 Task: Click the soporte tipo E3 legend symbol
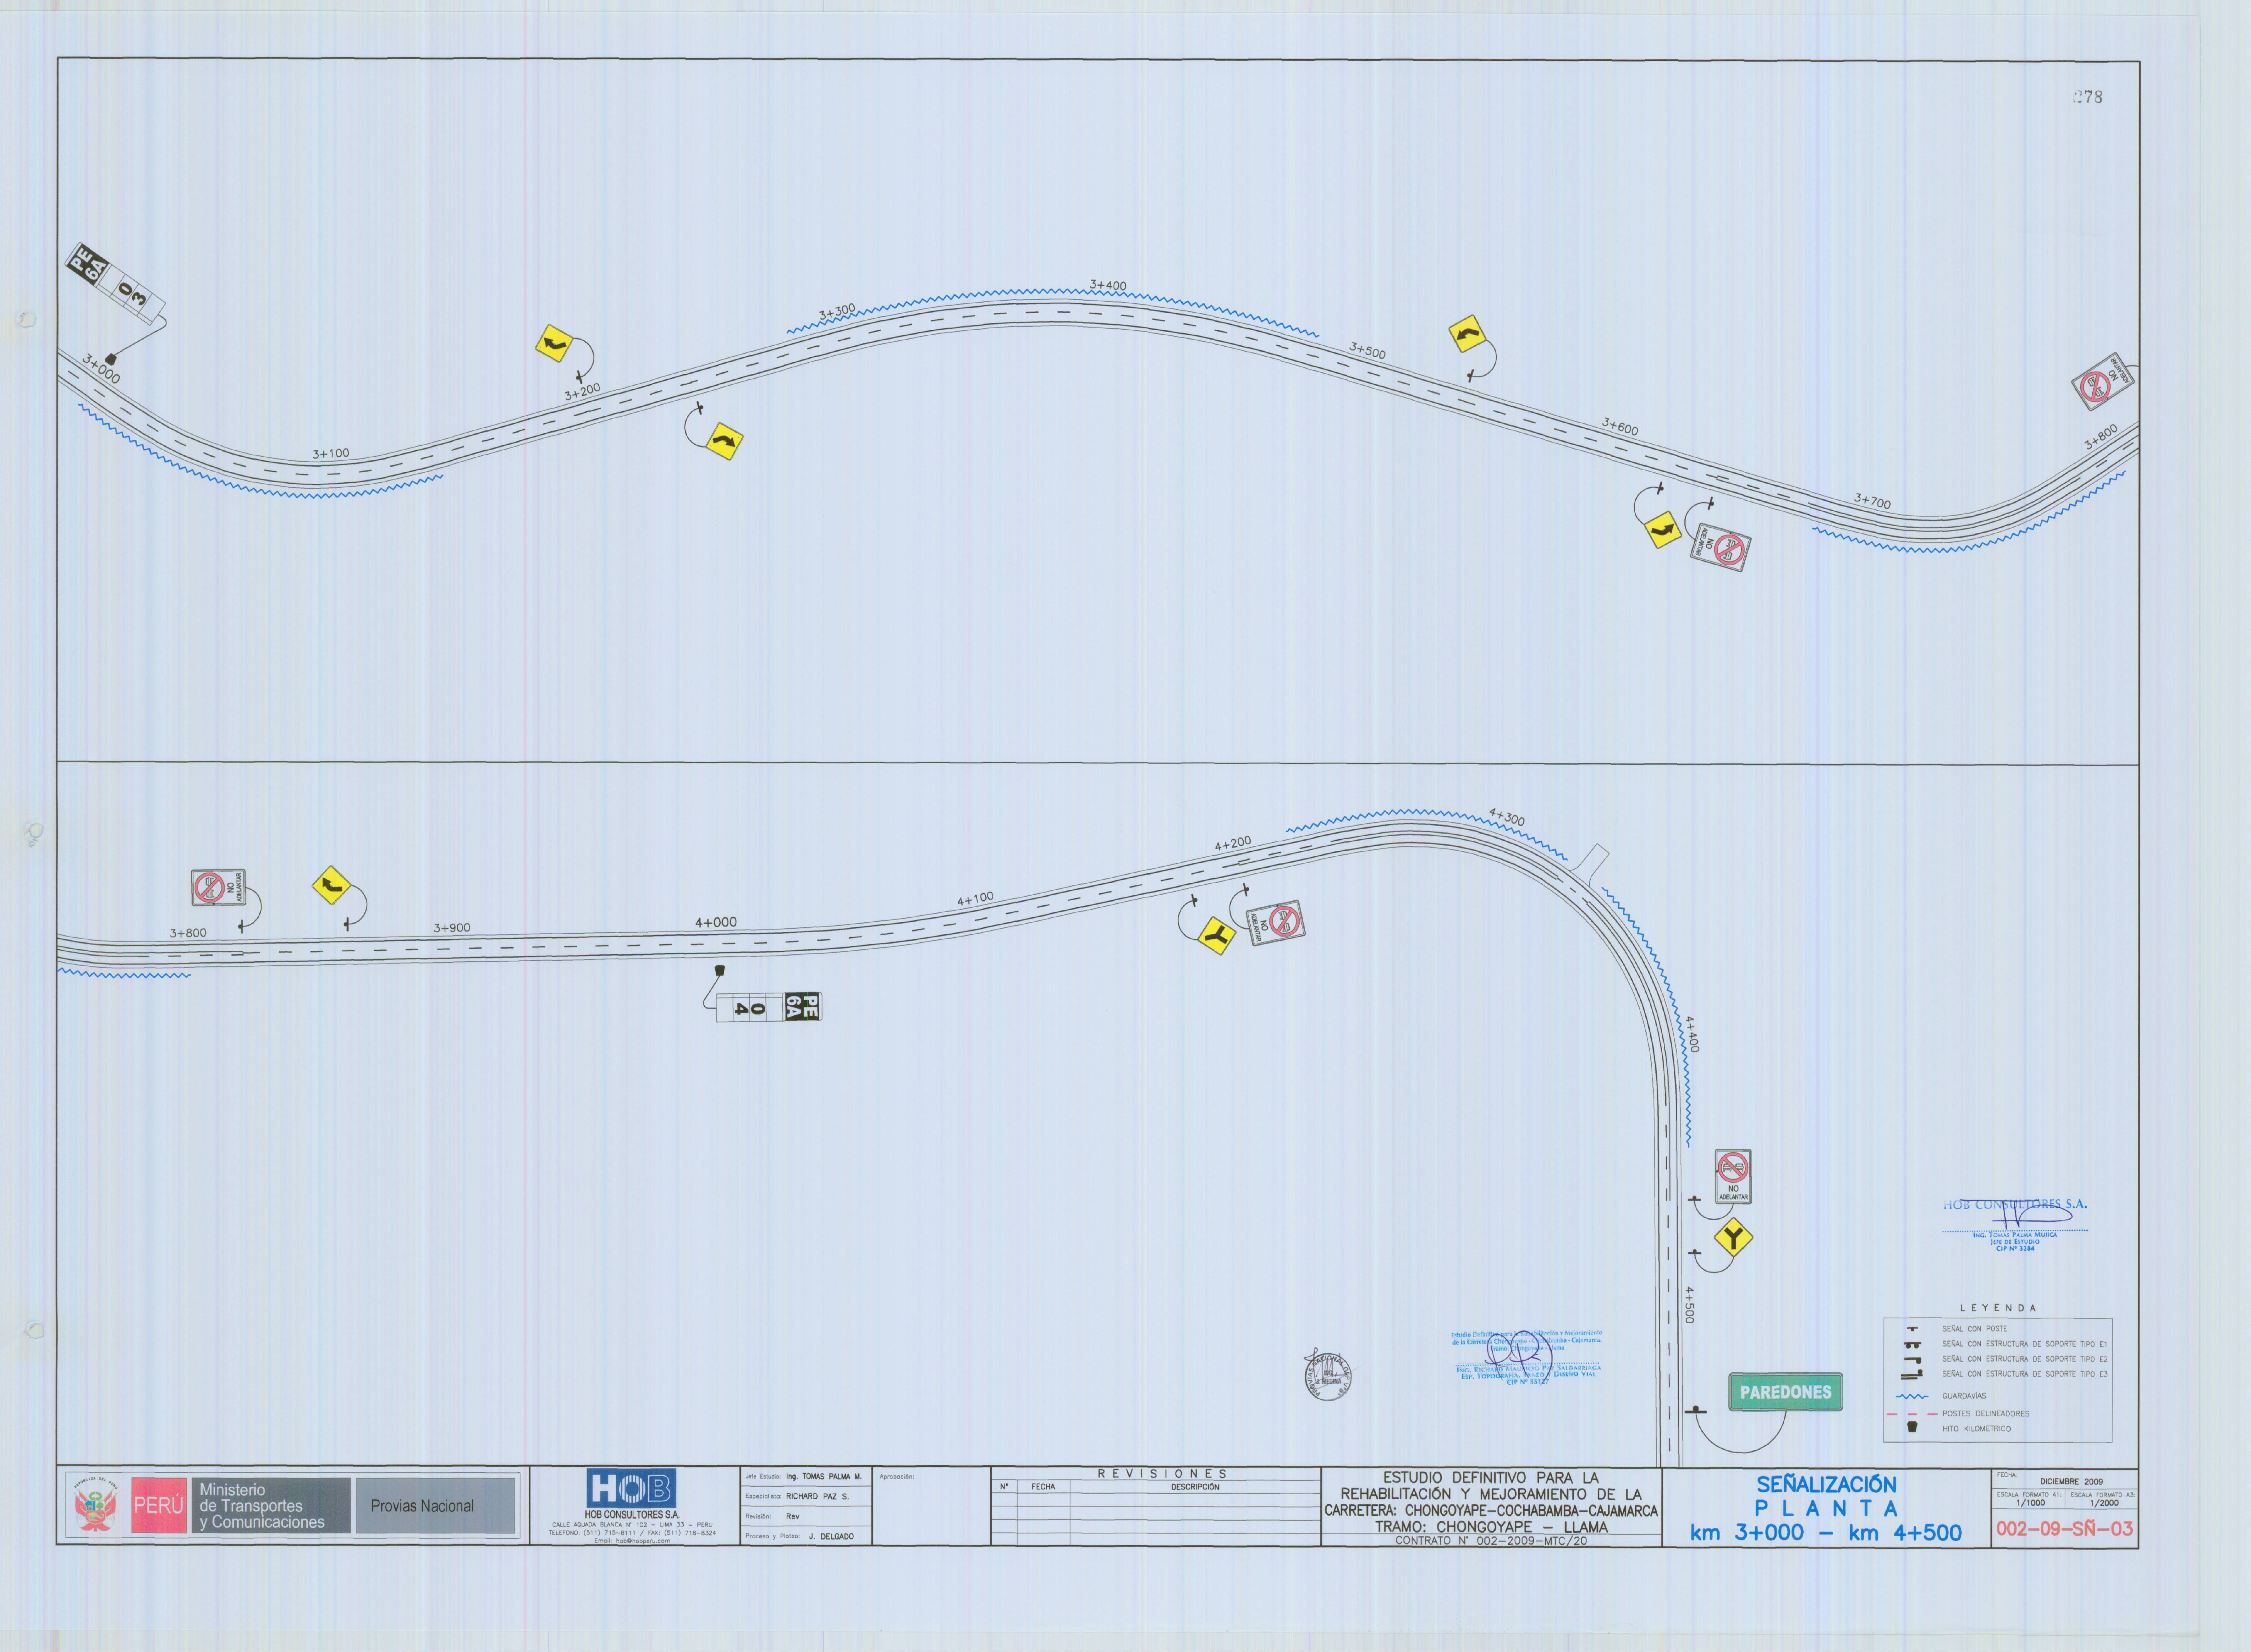(x=1913, y=1374)
